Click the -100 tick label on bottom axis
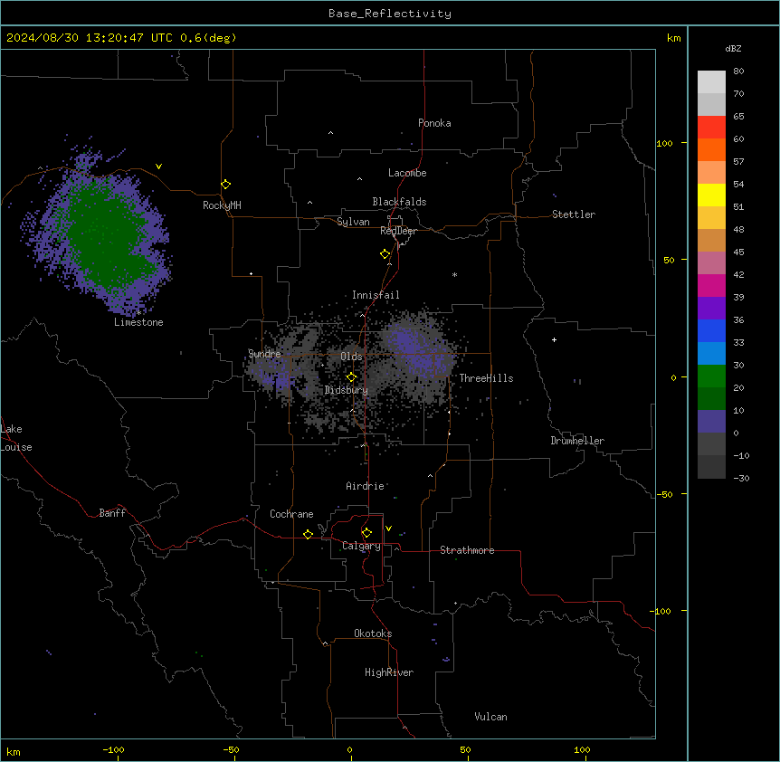The image size is (780, 762). (x=113, y=749)
